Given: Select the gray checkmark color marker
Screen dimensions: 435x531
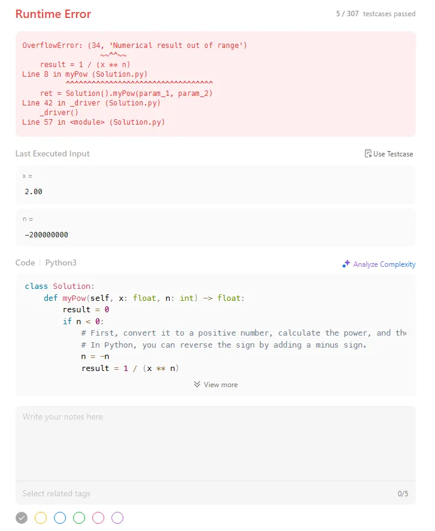Looking at the screenshot, I should tap(22, 518).
